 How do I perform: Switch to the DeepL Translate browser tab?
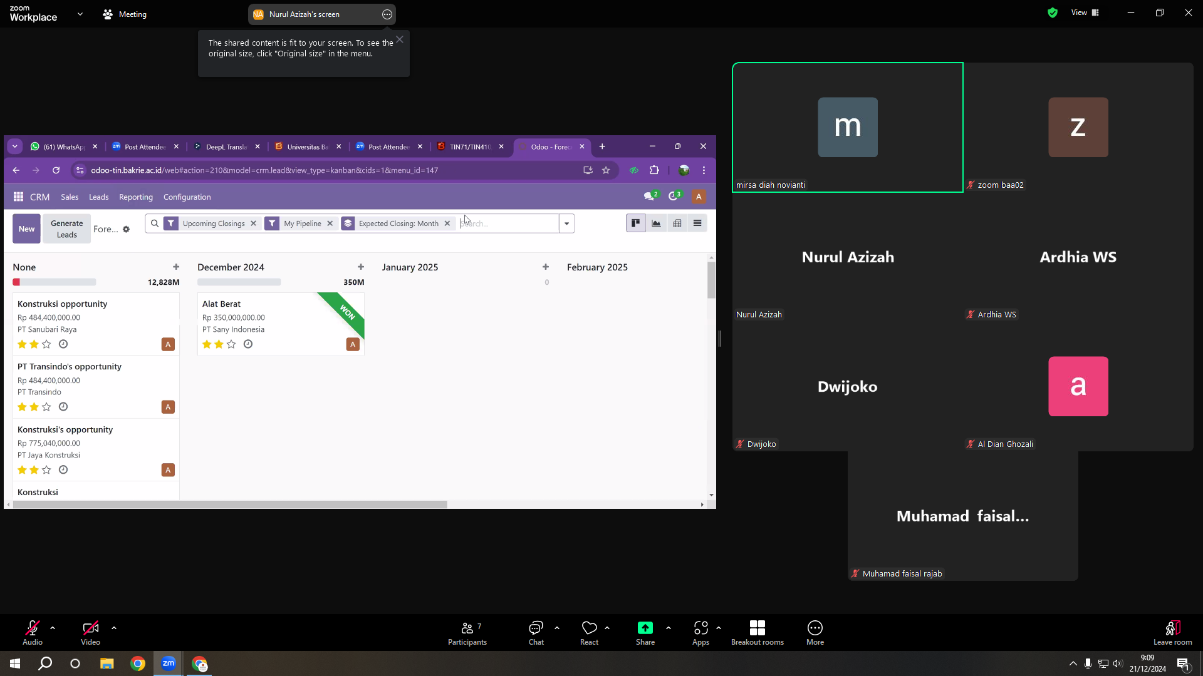coord(226,146)
